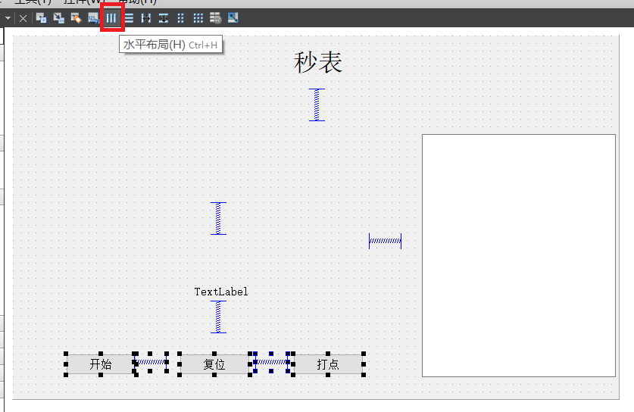Select the vertical spacer directly under TextLabel
Image resolution: width=634 pixels, height=412 pixels.
[x=218, y=317]
